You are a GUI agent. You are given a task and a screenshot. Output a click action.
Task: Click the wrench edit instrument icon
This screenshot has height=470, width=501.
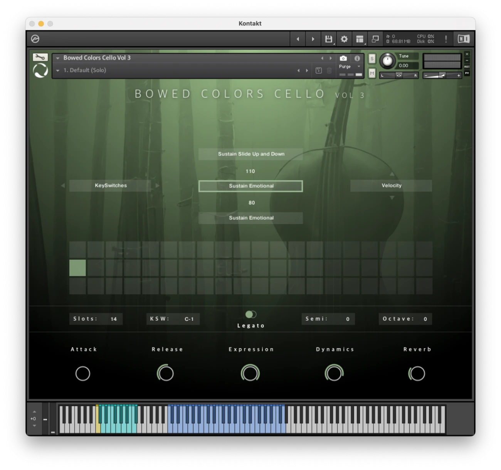pyautogui.click(x=40, y=57)
